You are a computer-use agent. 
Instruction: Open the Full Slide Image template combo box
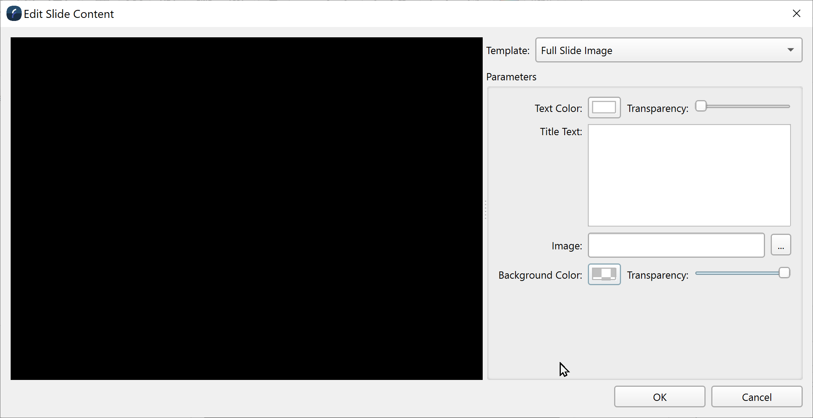663,50
